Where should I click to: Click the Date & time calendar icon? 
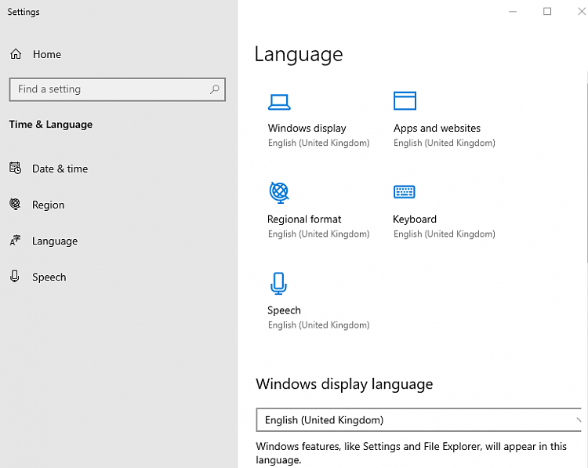pos(16,168)
